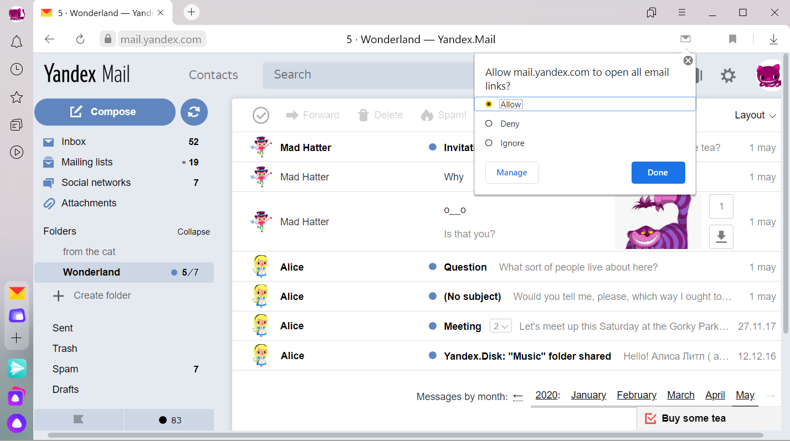The width and height of the screenshot is (790, 441).
Task: Open tab collections icon in sidebar
Action: [x=17, y=125]
